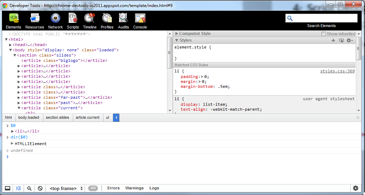Image resolution: width=365 pixels, height=195 pixels.
Task: Expand the padding shorthand property
Action: (203, 77)
